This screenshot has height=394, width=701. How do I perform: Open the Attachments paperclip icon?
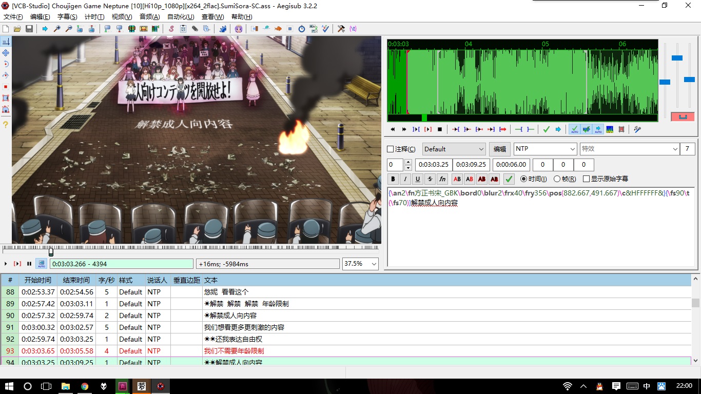(x=194, y=29)
